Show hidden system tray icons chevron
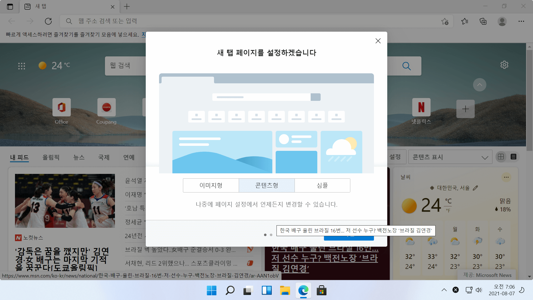The width and height of the screenshot is (533, 300). pos(444,290)
